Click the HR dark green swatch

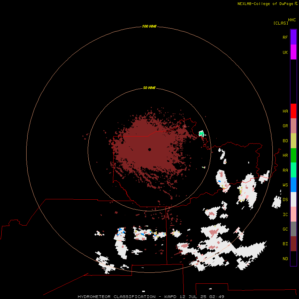[x=293, y=155]
